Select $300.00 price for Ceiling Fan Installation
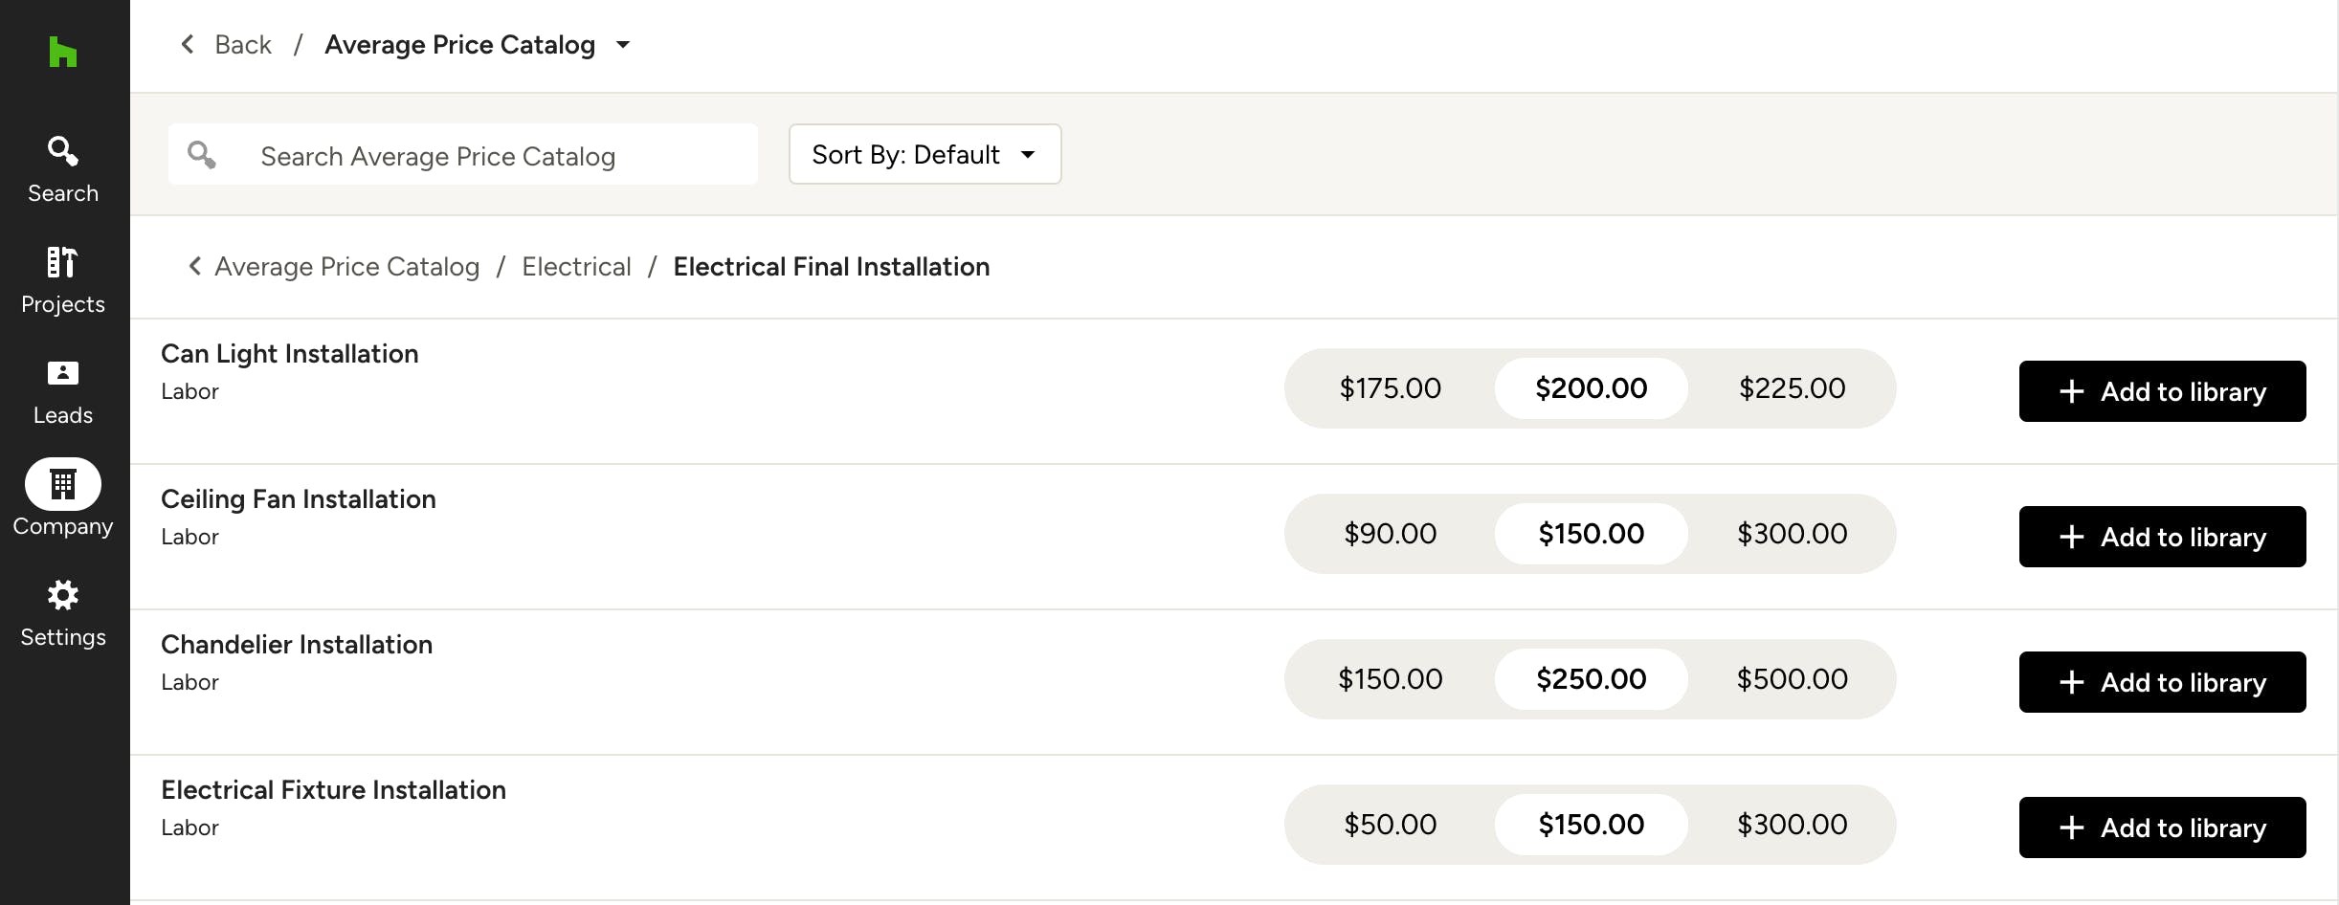The image size is (2339, 905). (x=1792, y=534)
